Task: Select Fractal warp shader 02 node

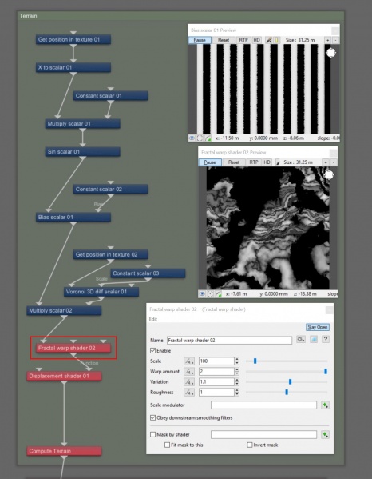Action: [x=73, y=348]
